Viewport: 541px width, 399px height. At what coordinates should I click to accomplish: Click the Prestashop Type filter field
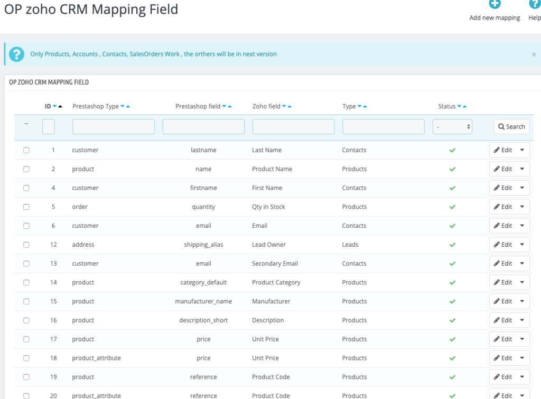pos(114,127)
